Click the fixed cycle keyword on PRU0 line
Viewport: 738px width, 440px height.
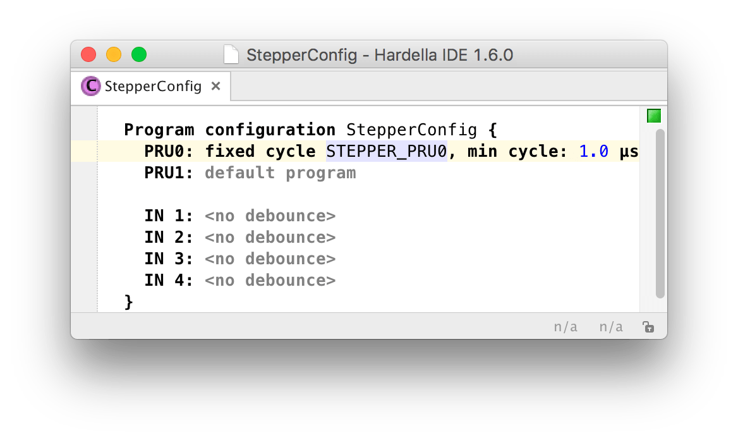260,151
